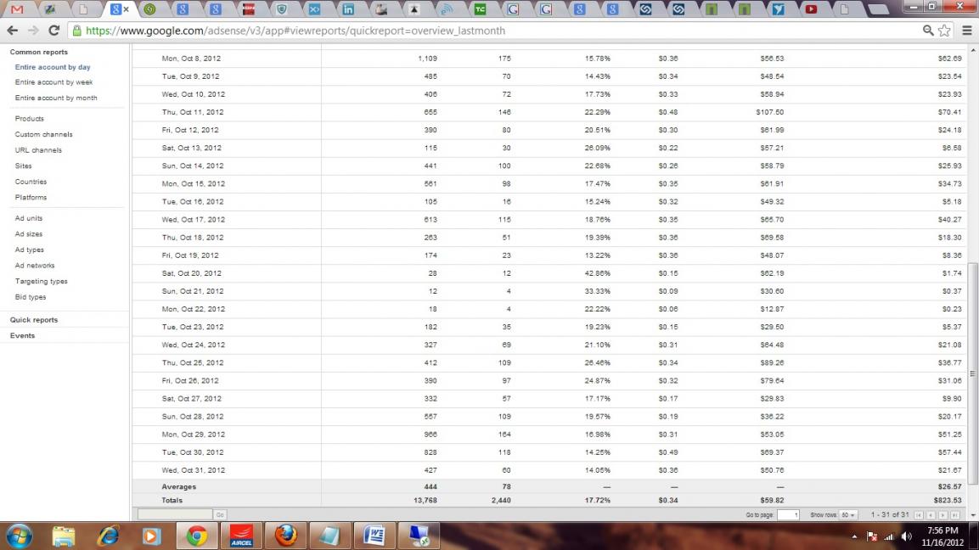This screenshot has width=979, height=550.
Task: Select the Sat, Oct 20, 2012 row date
Action: (x=192, y=273)
